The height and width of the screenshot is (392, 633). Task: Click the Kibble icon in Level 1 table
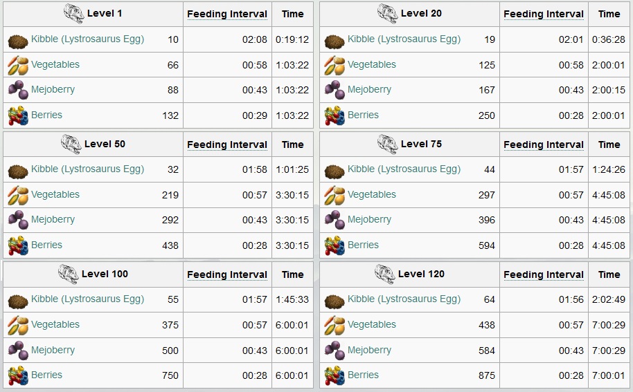(x=18, y=40)
